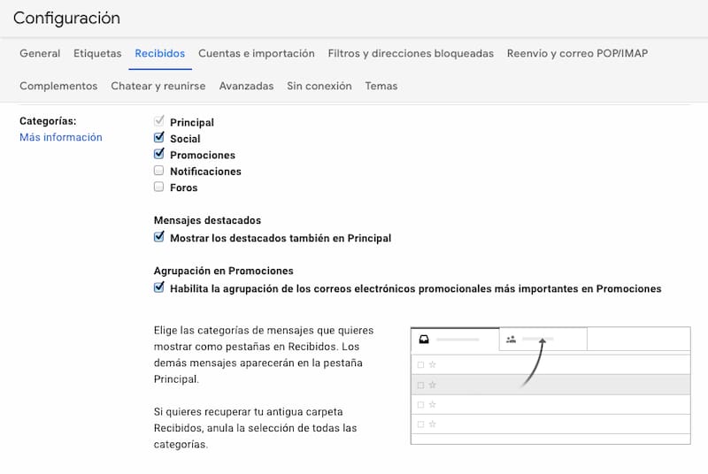Enable the Notificaciones category checkbox
This screenshot has height=474, width=708.
(158, 171)
